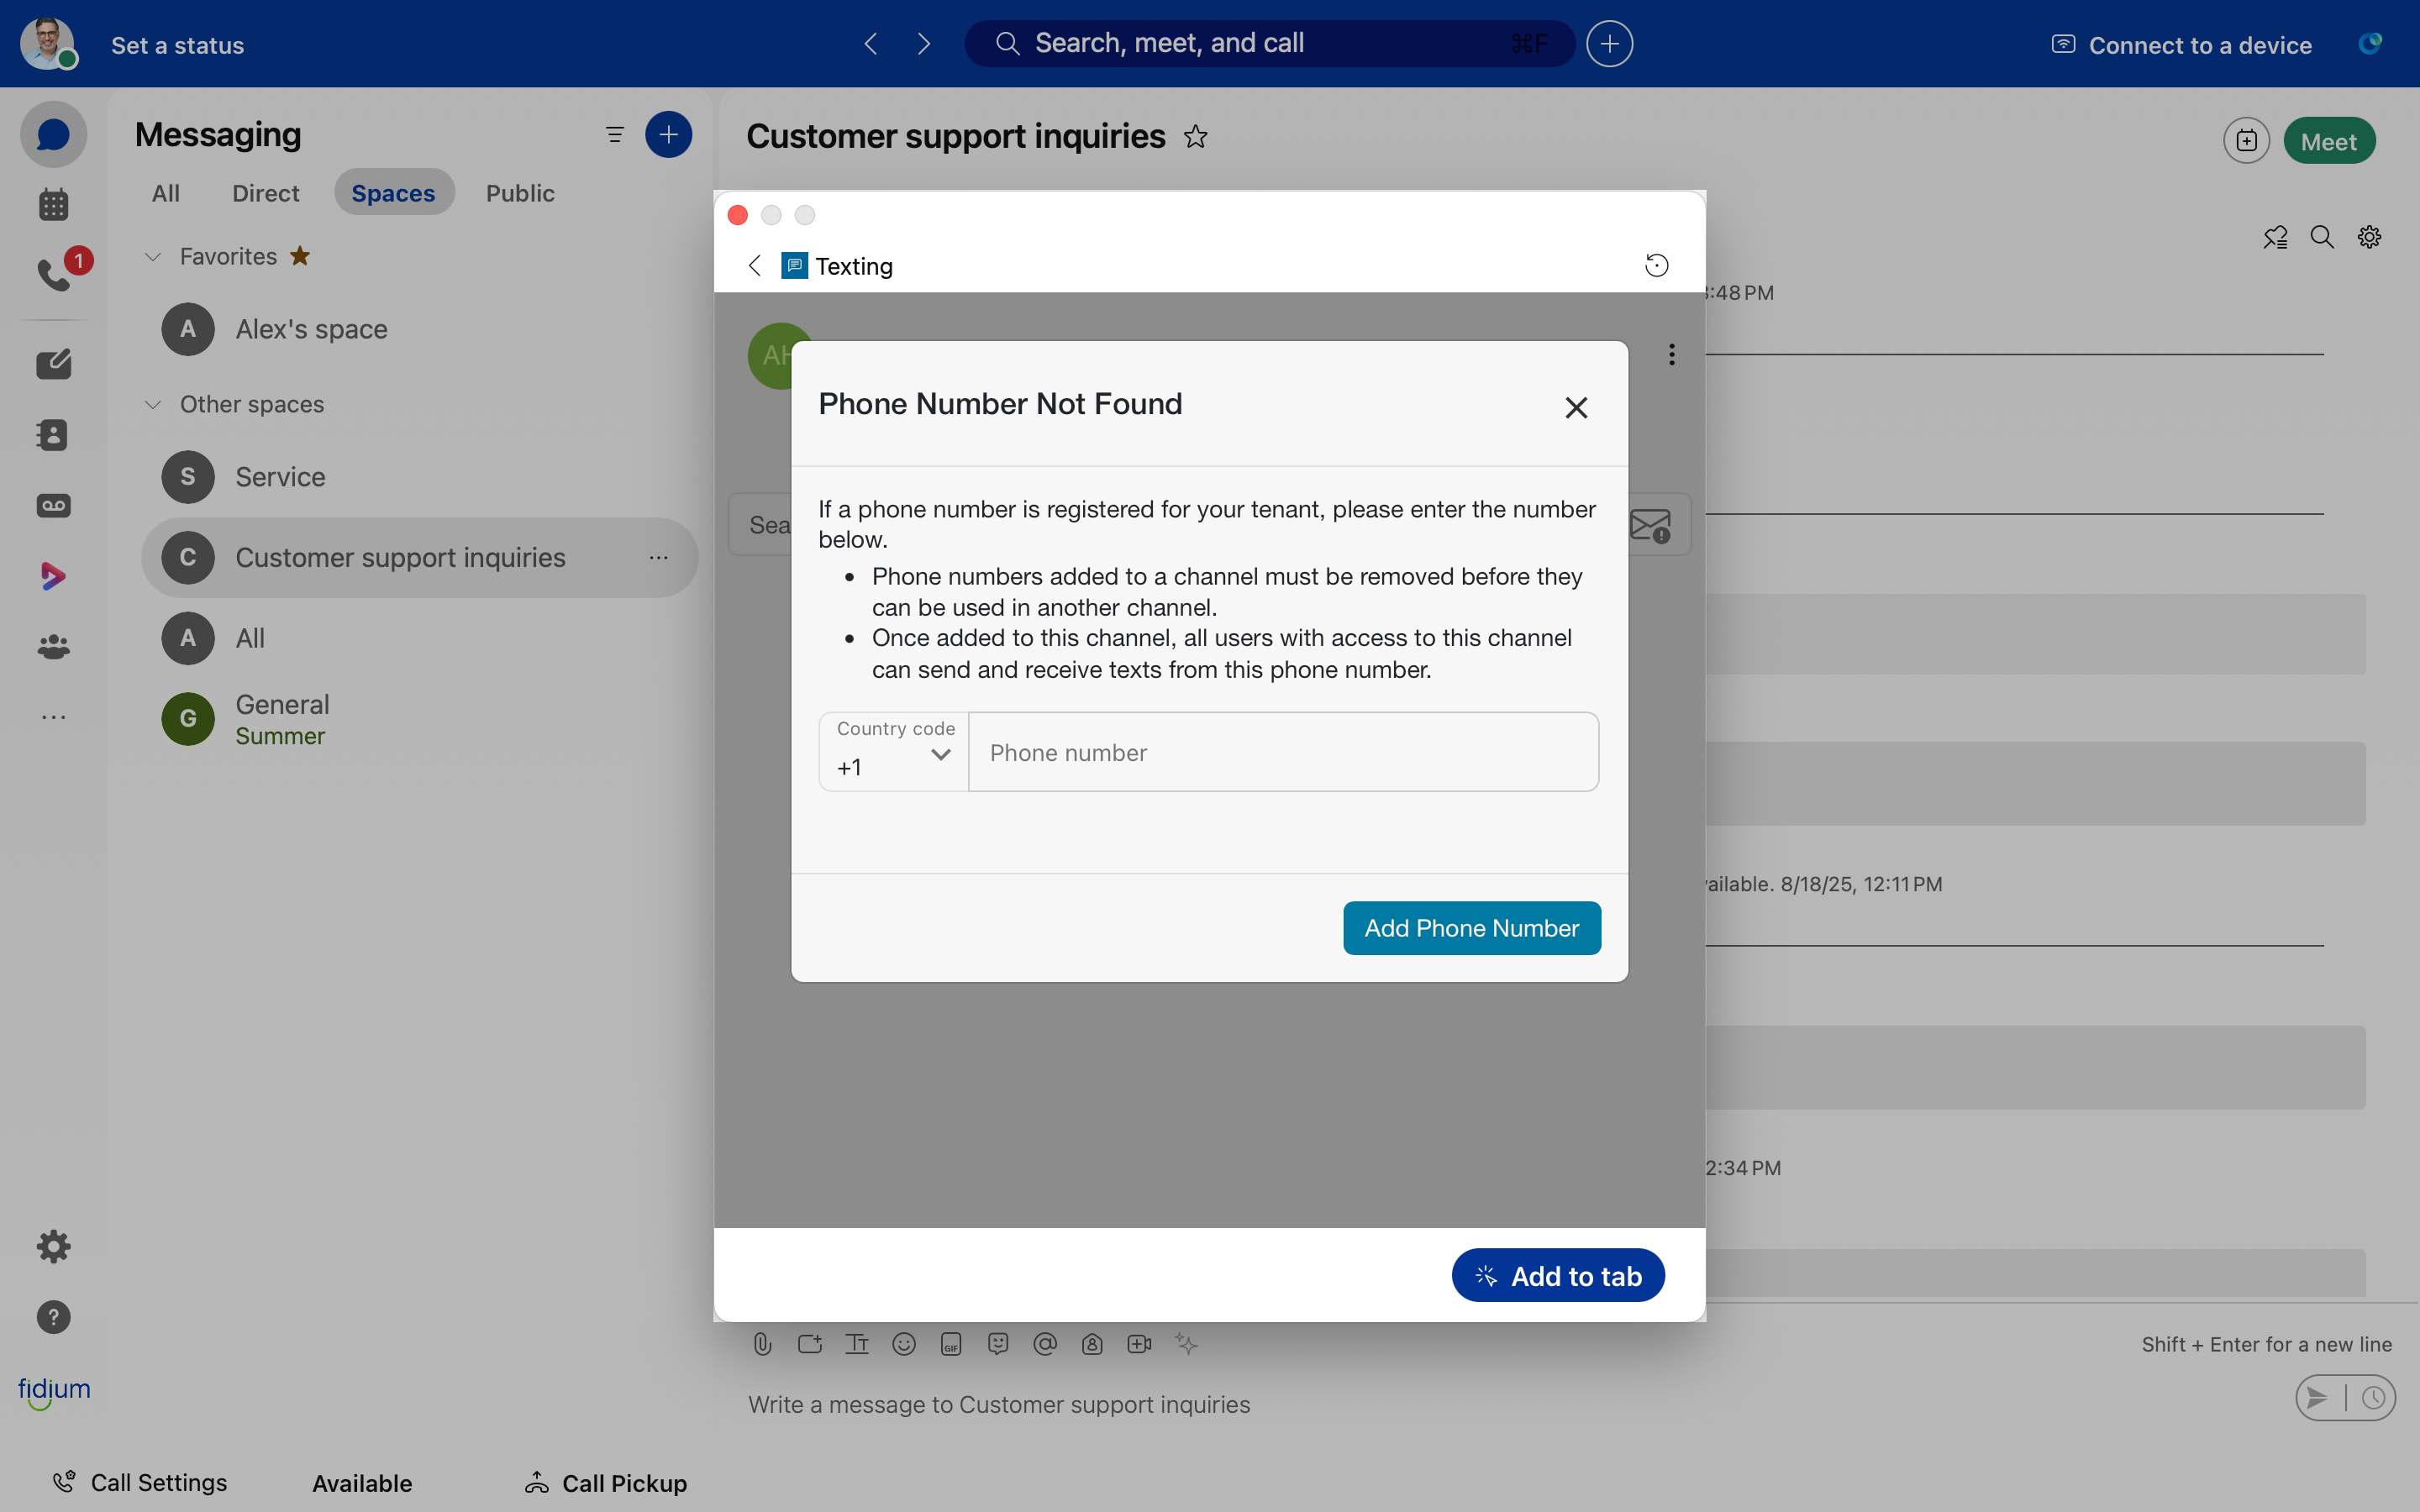
Task: Click the Add Phone Number button
Action: (1471, 928)
